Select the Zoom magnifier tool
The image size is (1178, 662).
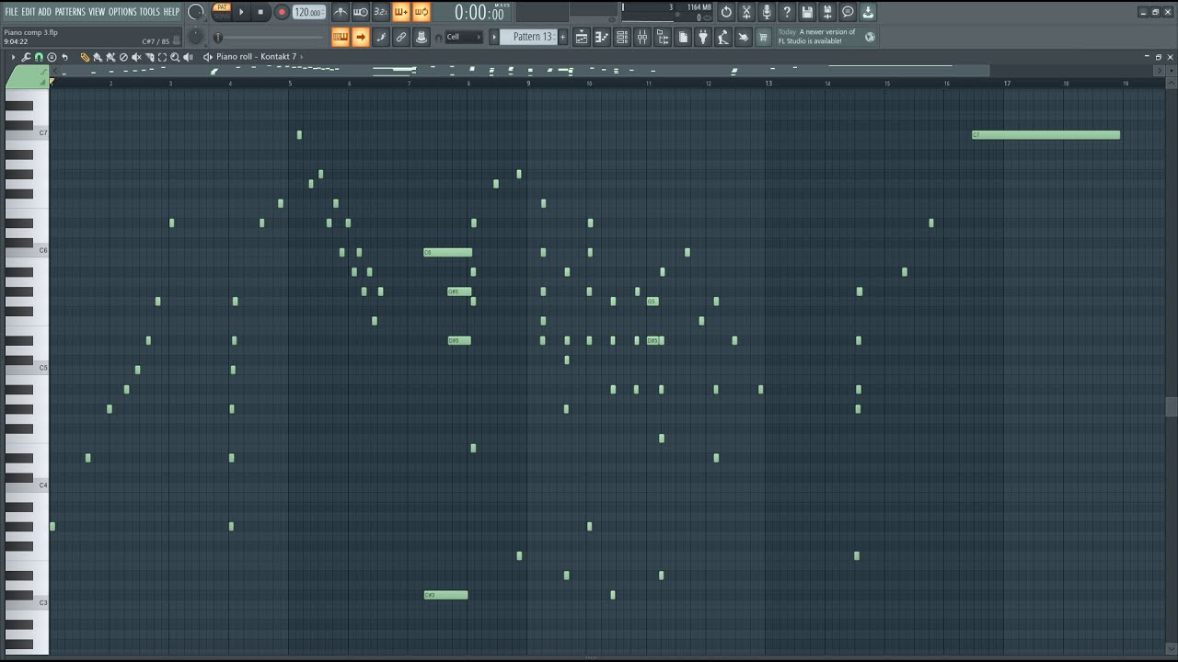click(175, 57)
